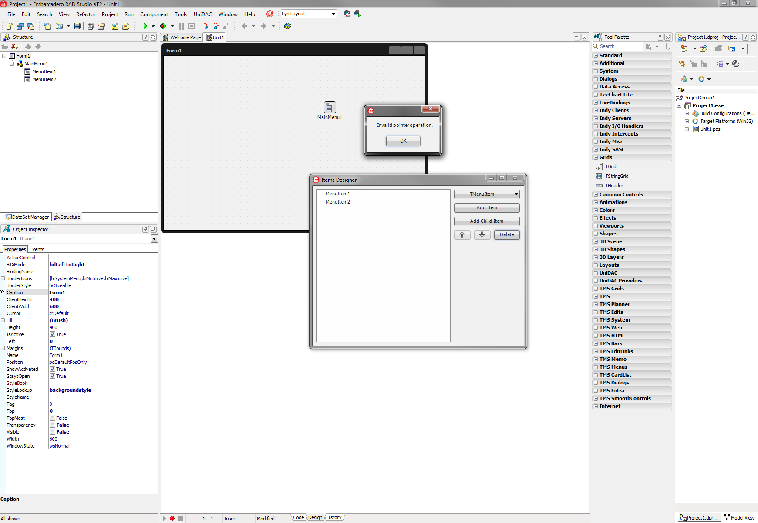Click OK on the error dialog
758x523 pixels.
[x=403, y=141]
